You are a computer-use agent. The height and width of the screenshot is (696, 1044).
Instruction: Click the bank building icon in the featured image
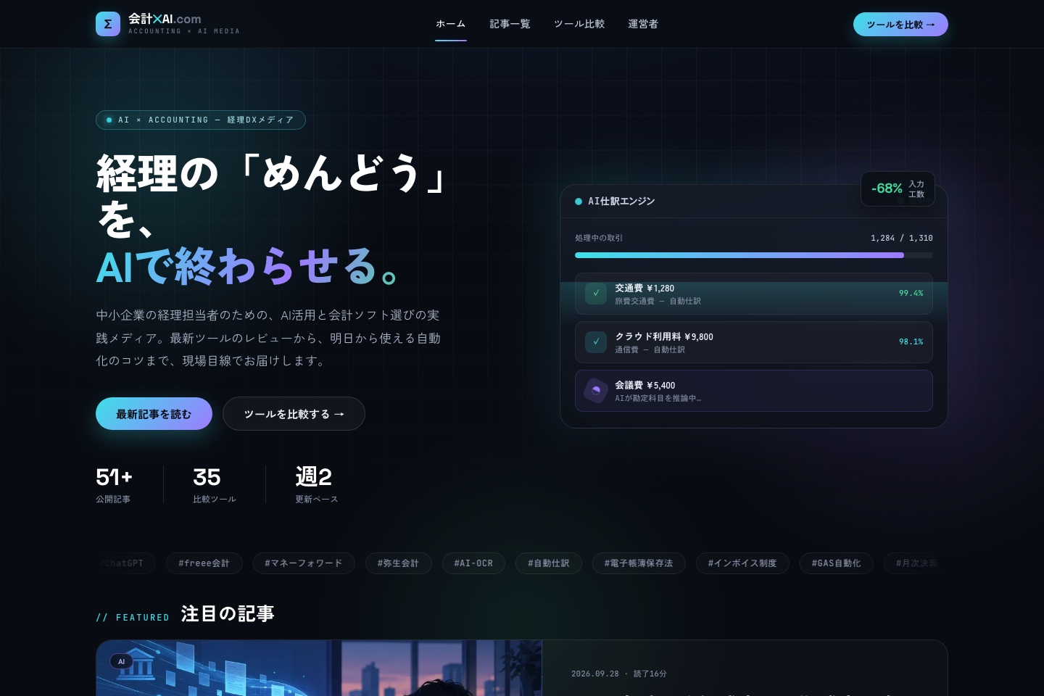click(136, 663)
